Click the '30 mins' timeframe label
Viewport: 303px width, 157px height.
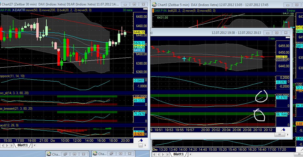click(x=128, y=10)
